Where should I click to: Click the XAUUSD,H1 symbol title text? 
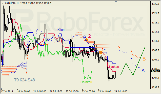click(12, 3)
